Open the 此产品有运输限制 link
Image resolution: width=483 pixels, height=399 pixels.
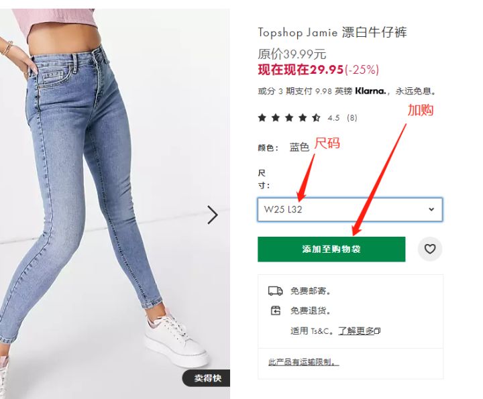304,362
